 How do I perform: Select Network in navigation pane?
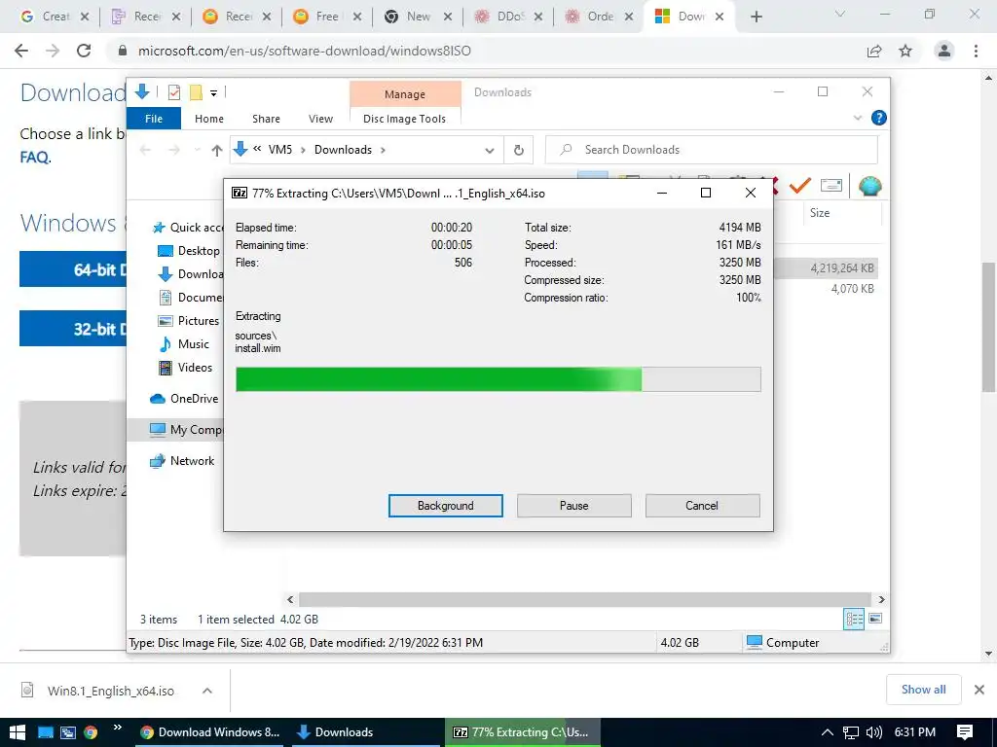[182, 461]
